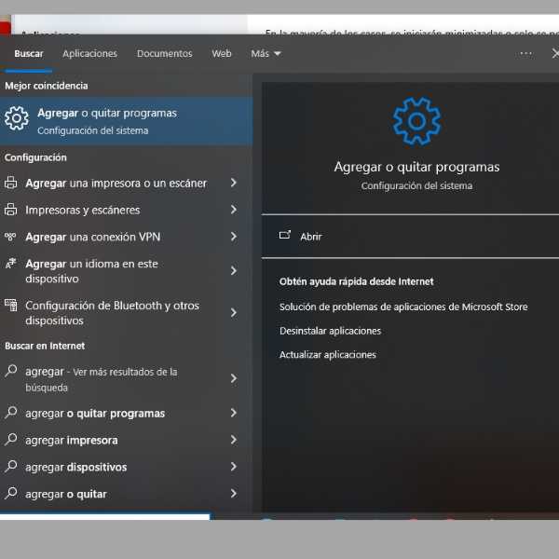
Task: Open the Desinstalar aplicaciones help link
Action: [x=330, y=331]
